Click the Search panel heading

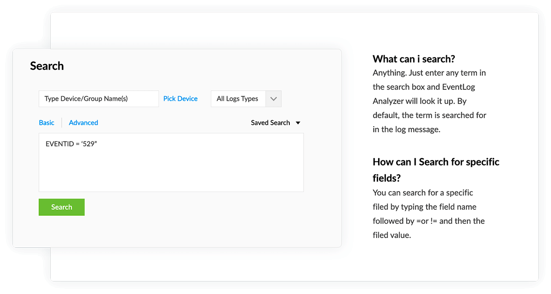(47, 66)
